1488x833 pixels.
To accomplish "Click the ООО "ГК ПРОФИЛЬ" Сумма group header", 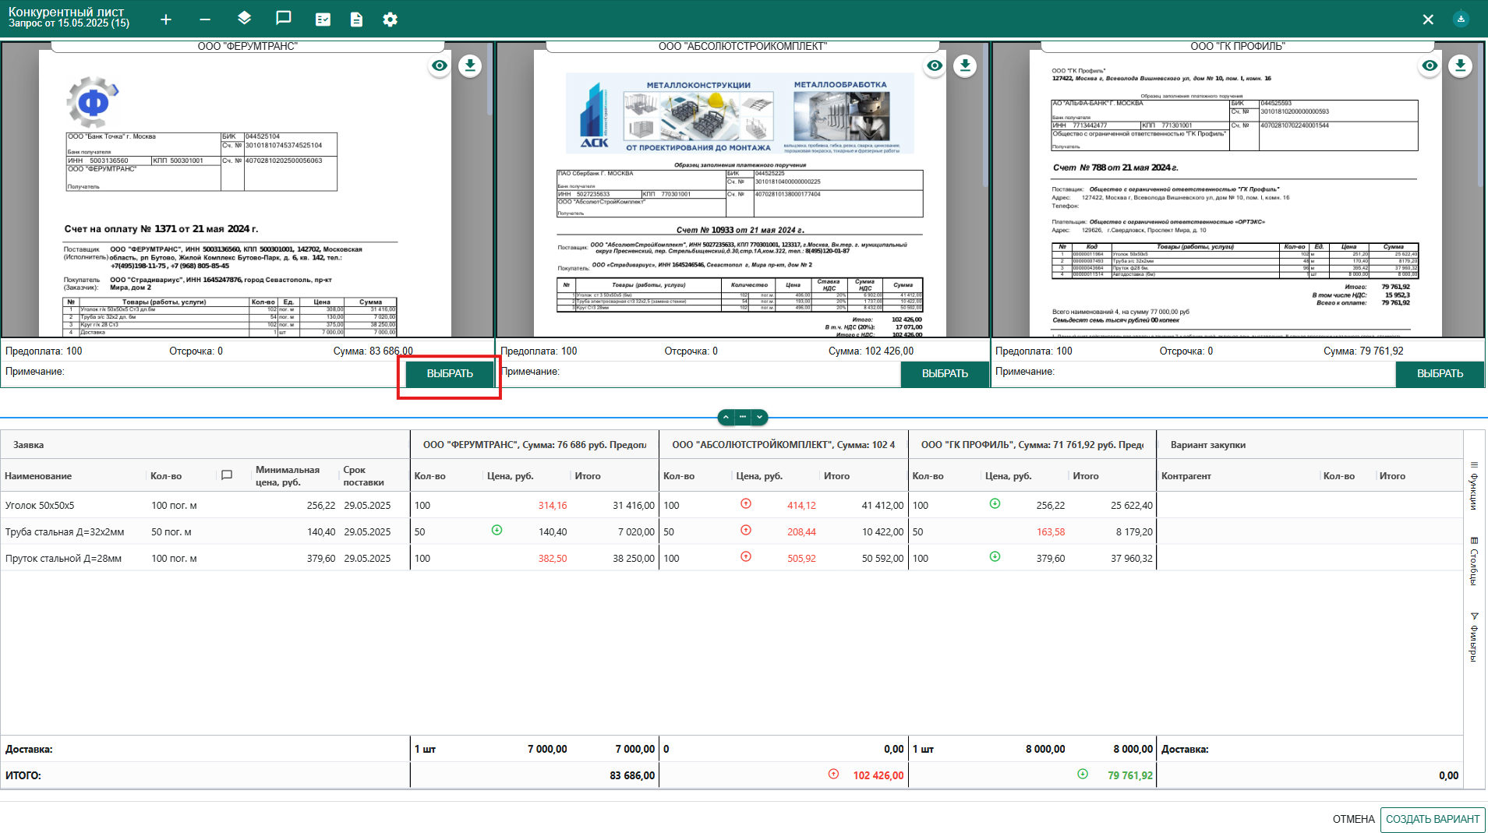I will point(1032,445).
